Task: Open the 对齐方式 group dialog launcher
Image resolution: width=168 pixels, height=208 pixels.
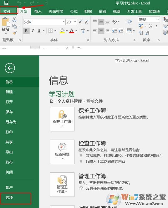Action: (134, 40)
